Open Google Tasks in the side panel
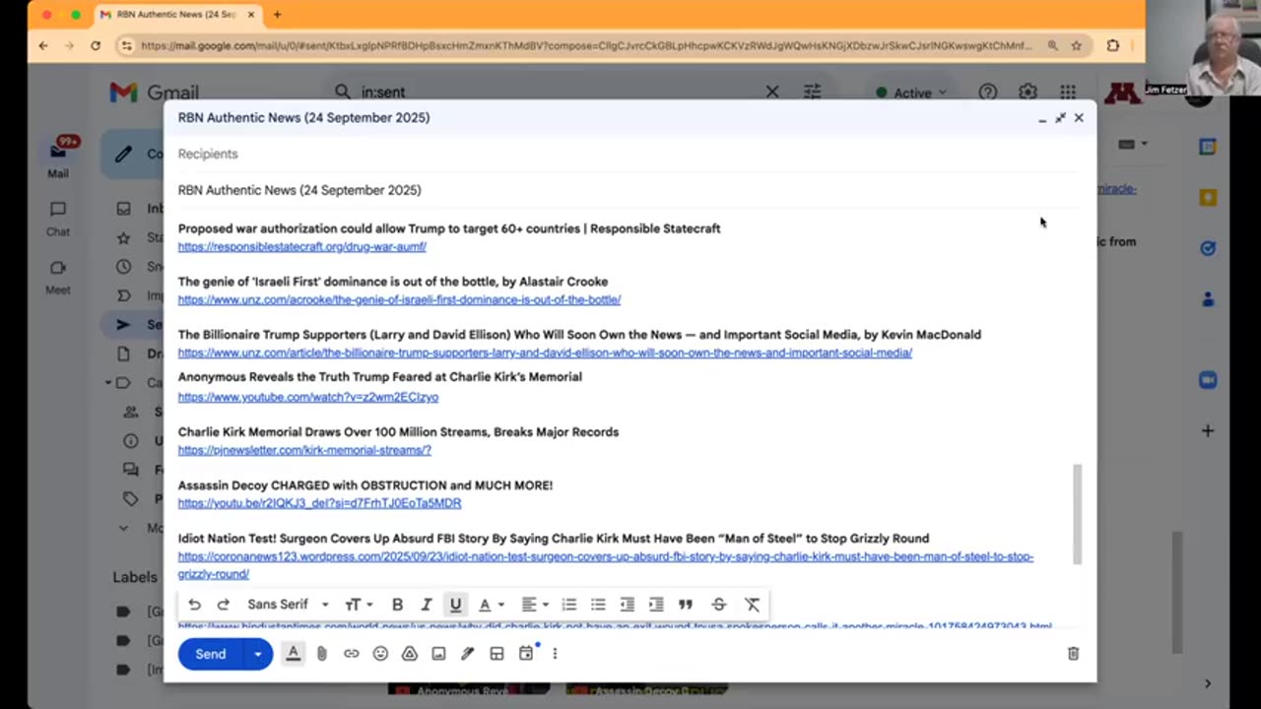Viewport: 1261px width, 709px height. pos(1208,248)
